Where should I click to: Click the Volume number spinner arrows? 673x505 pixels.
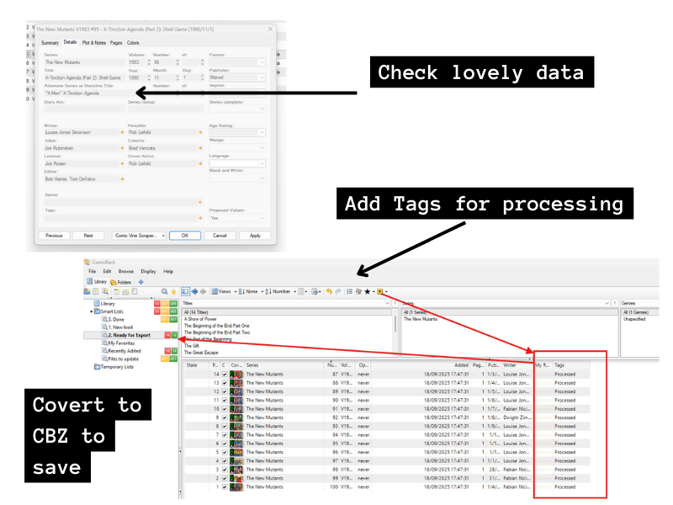tap(149, 61)
